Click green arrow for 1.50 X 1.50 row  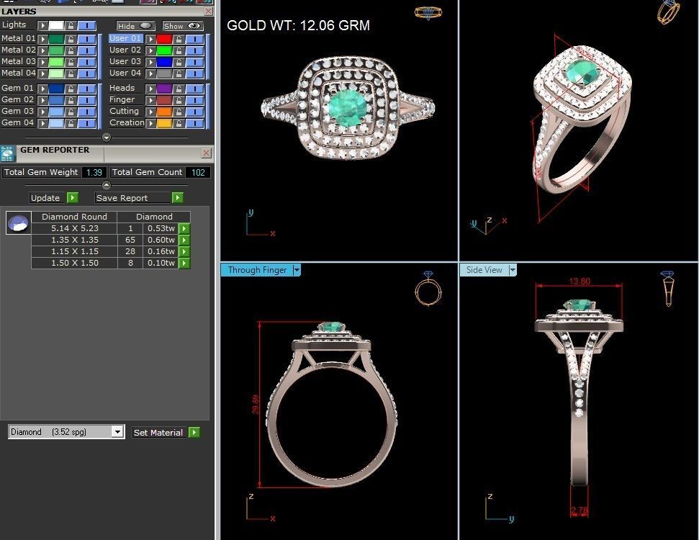pyautogui.click(x=184, y=263)
